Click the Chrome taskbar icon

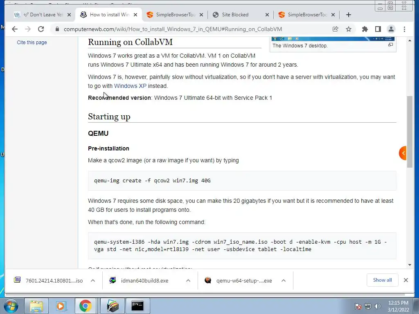(85, 306)
